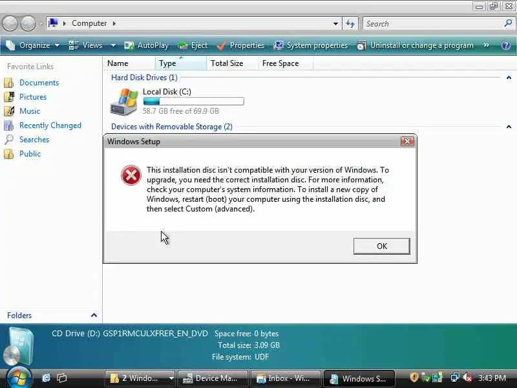Open Public in Favorite Links
The image size is (517, 388).
point(30,154)
